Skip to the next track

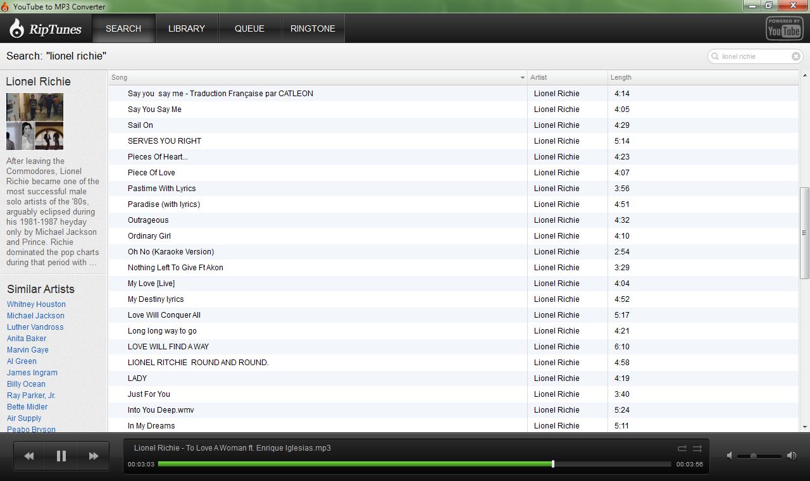coord(94,456)
